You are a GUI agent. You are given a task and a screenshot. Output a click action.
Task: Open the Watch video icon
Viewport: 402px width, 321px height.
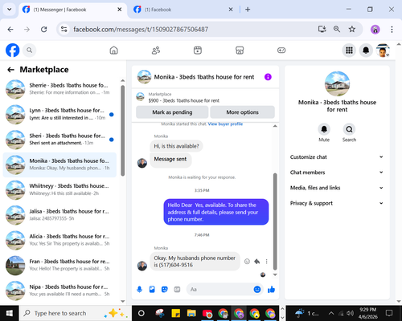[x=198, y=51]
